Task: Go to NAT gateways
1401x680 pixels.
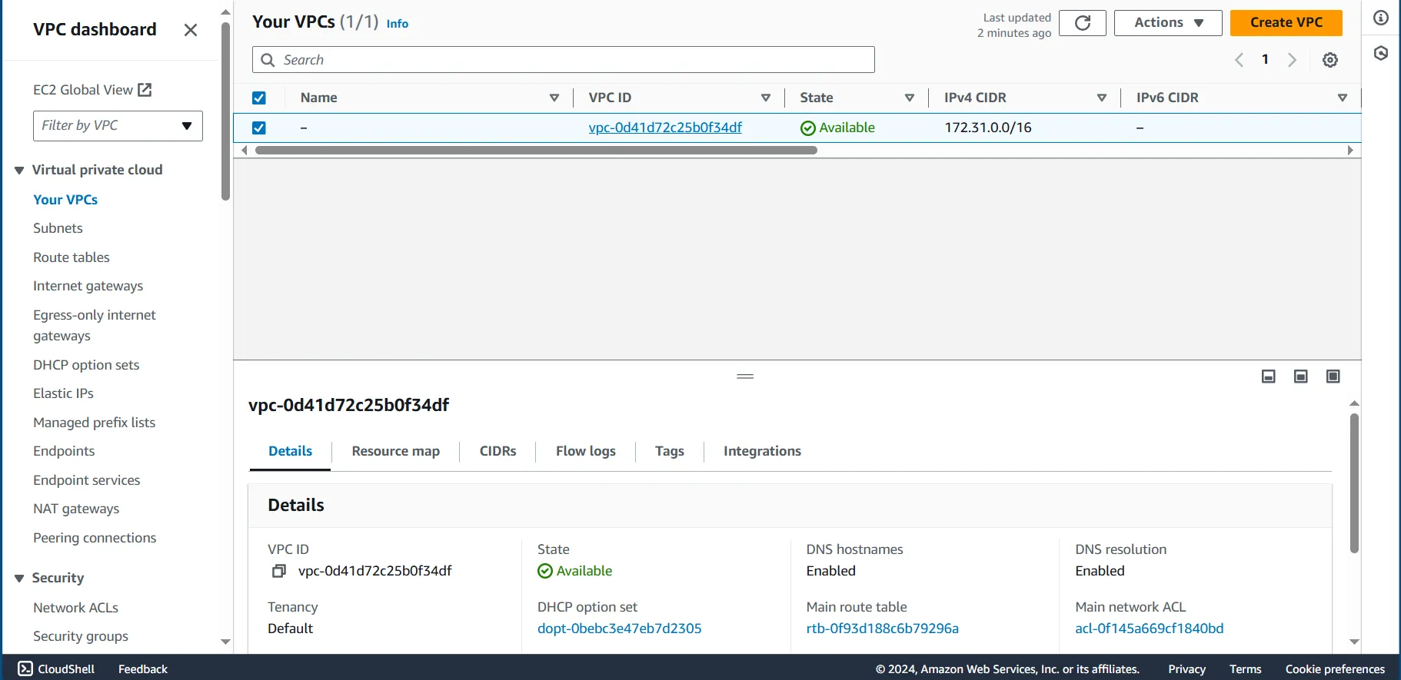Action: click(76, 509)
